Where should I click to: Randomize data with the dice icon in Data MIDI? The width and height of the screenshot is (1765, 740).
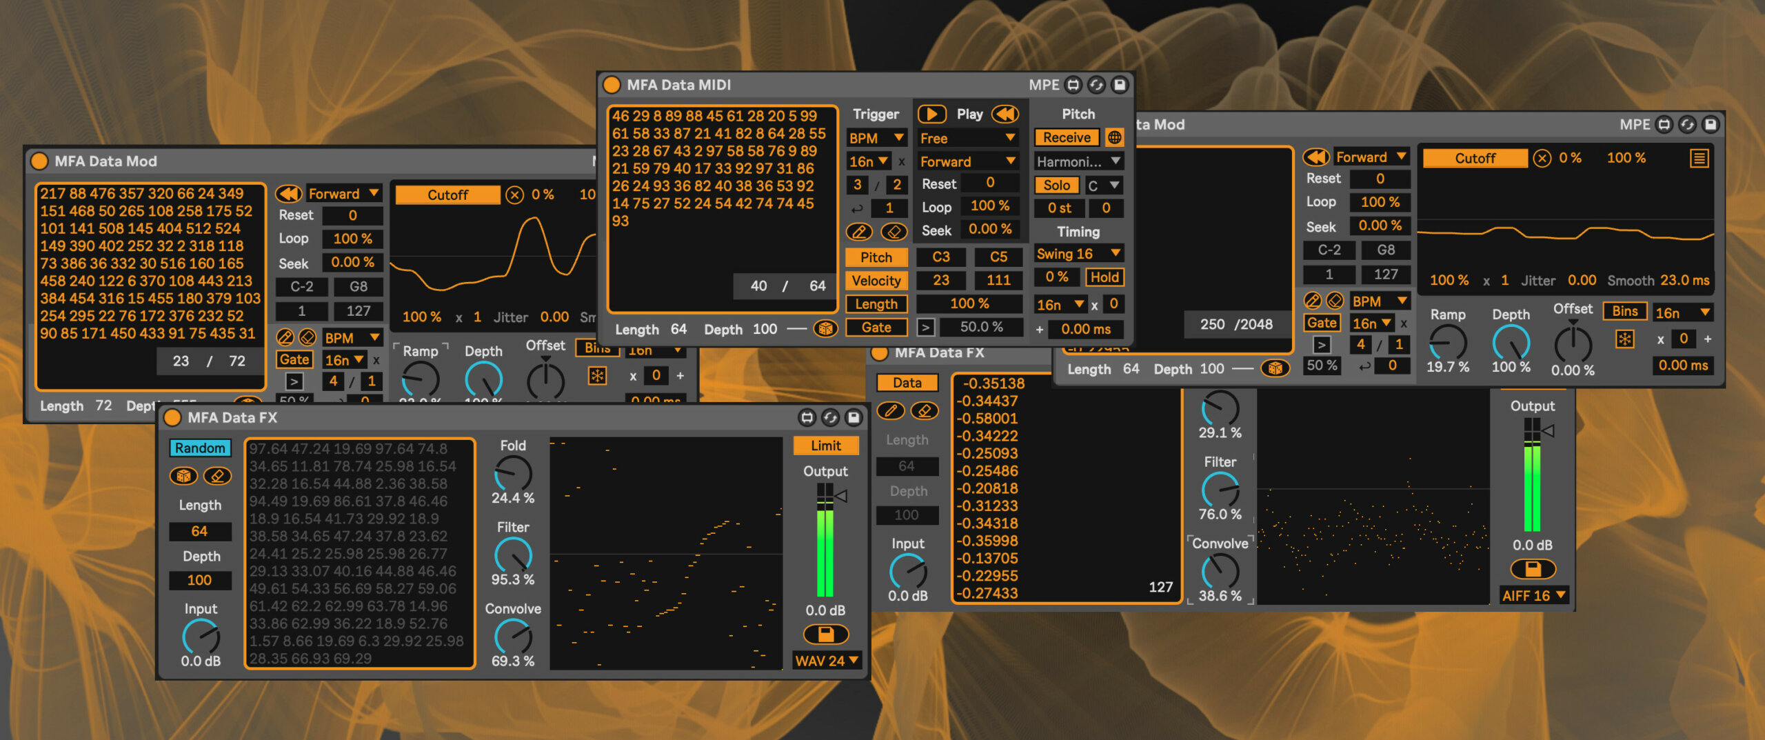825,329
